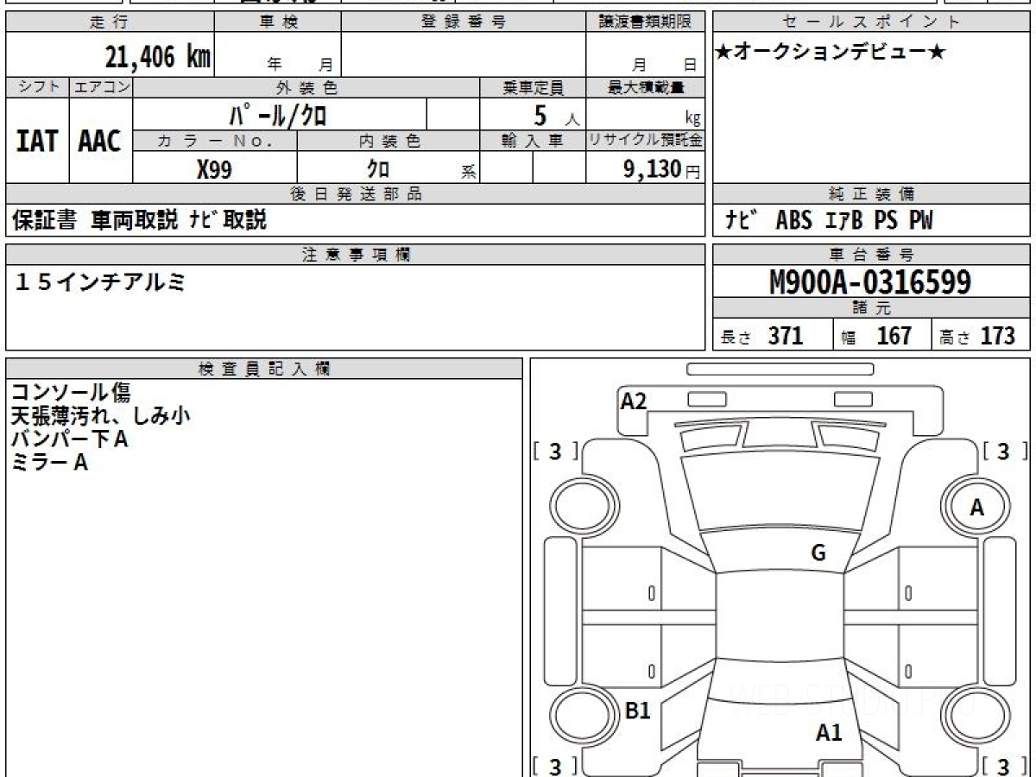Click the ナビ ABS エアB PS PW equipment list
The height and width of the screenshot is (777, 1036).
pos(829,220)
